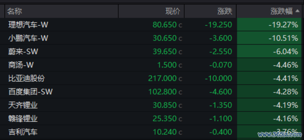Click the -4.600 change value for 百度
Screen dimensions: 304x140
tap(220, 92)
